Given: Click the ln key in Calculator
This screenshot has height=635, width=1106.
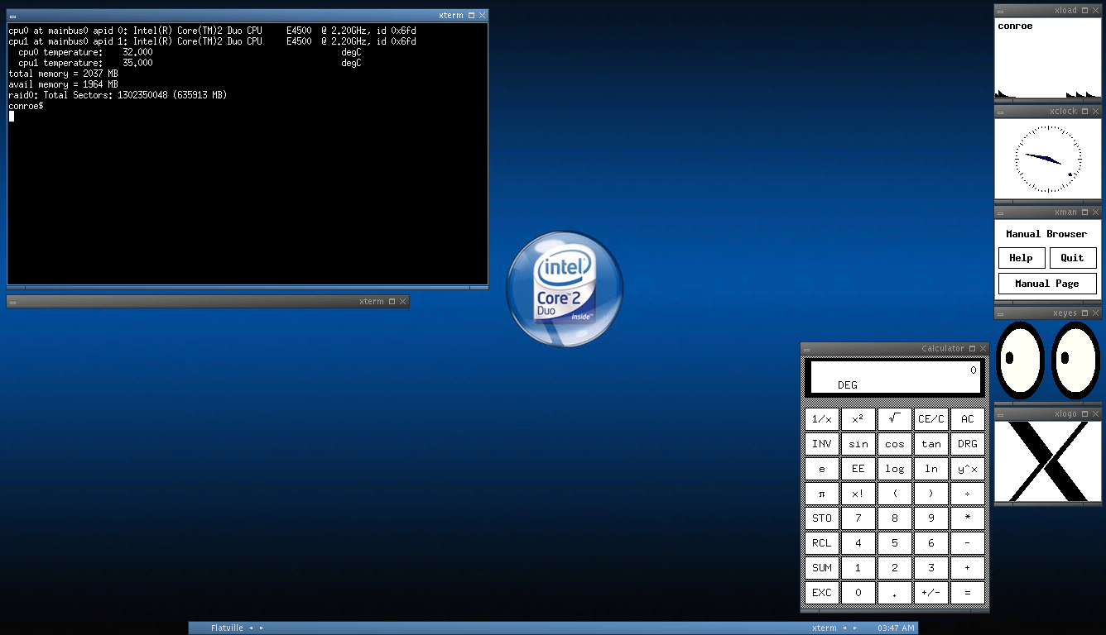Looking at the screenshot, I should [931, 469].
